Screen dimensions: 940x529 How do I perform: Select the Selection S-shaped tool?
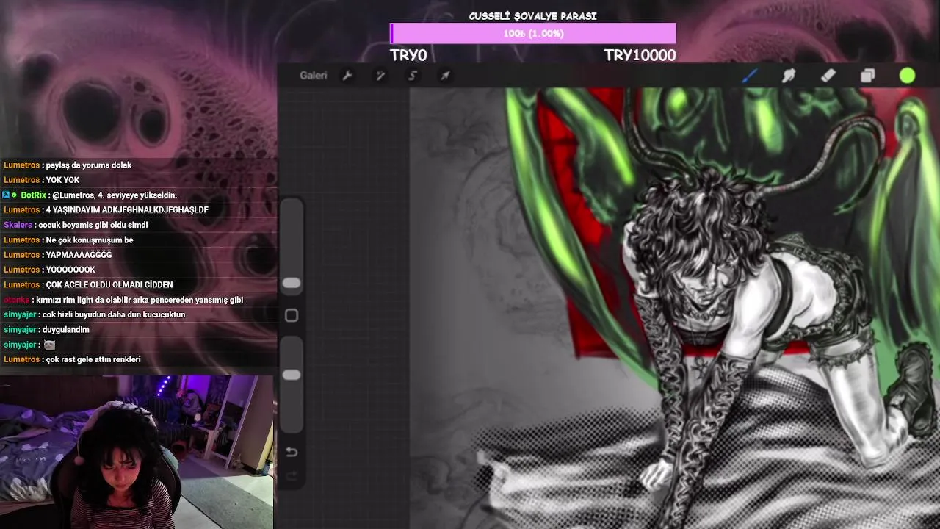click(x=413, y=76)
